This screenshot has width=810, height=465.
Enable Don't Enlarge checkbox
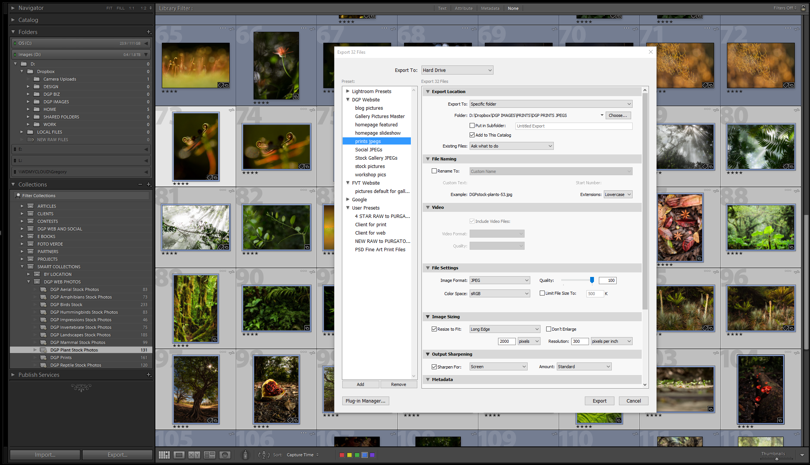point(548,329)
